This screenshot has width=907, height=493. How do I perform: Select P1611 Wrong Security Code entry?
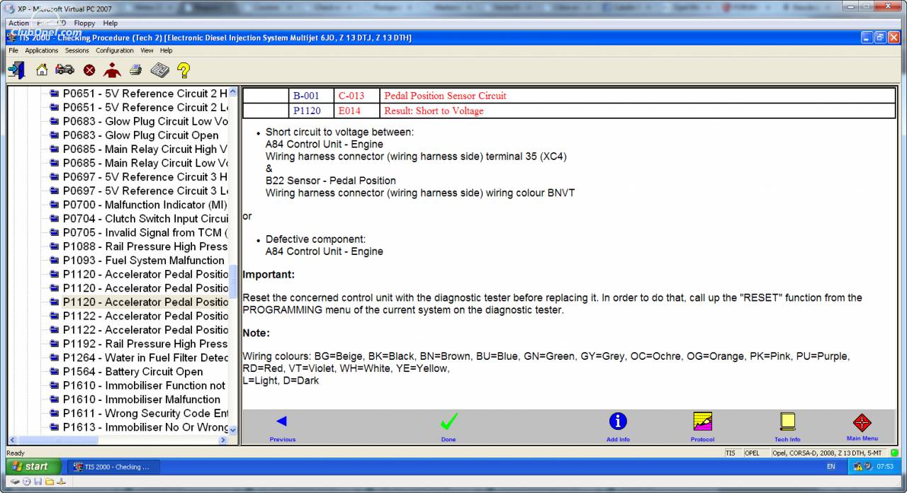coord(139,413)
